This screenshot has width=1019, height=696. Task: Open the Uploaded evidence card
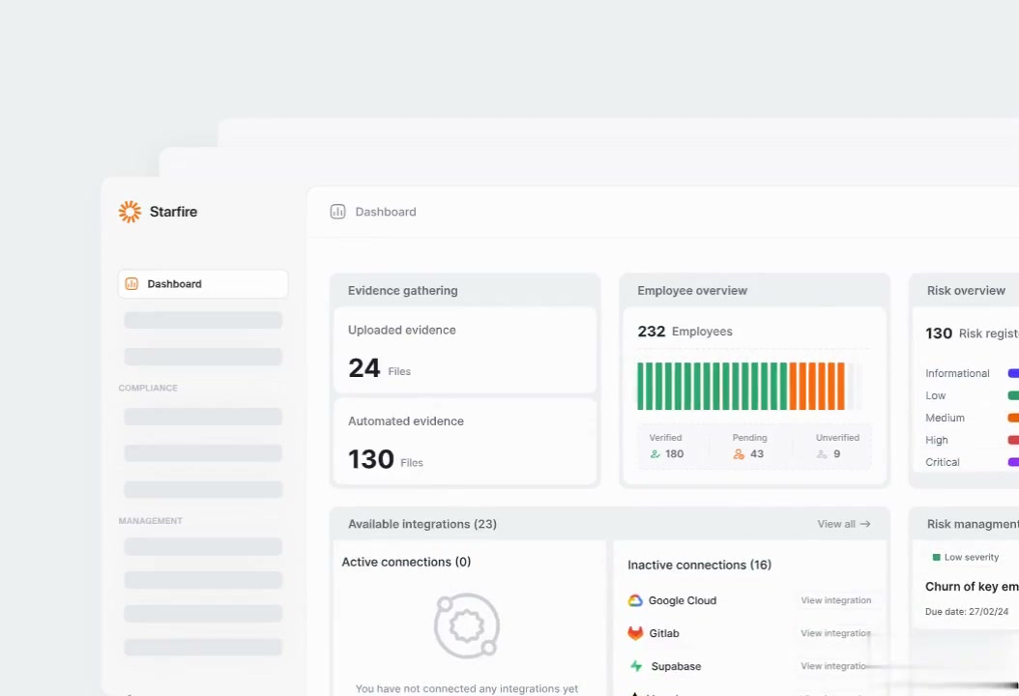coord(465,350)
